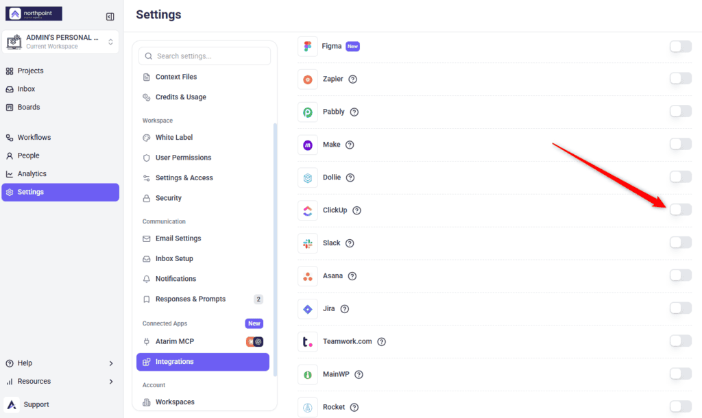Open the People page

pos(60,156)
